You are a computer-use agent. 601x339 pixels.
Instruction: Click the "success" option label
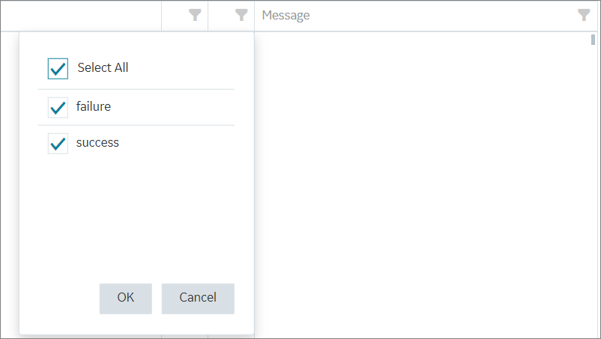point(97,142)
